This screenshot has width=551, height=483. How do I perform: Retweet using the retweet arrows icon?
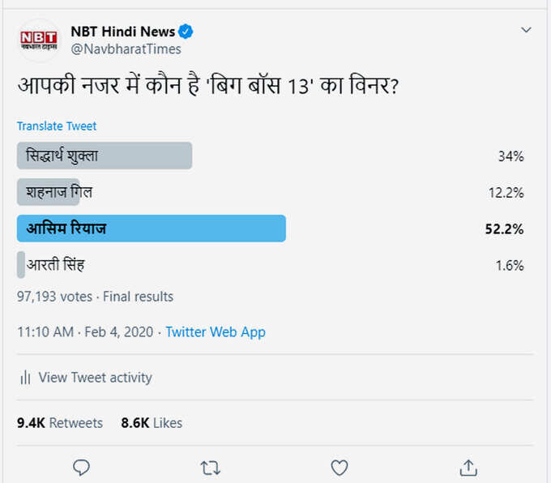pos(210,468)
